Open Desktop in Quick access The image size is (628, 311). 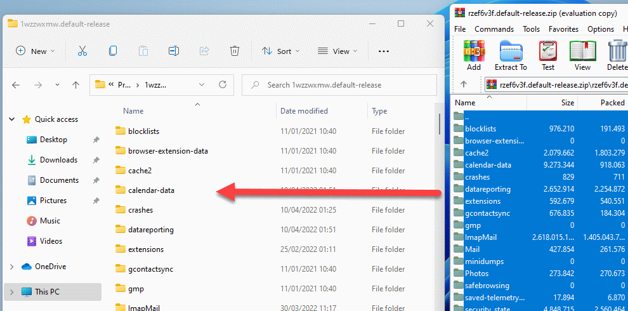(x=53, y=140)
